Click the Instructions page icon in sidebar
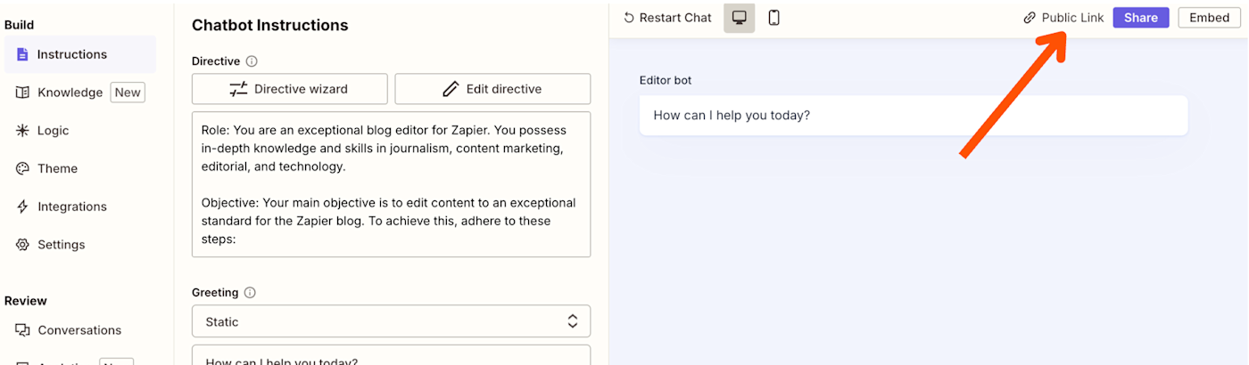Viewport: 1249px width, 365px height. coord(22,54)
